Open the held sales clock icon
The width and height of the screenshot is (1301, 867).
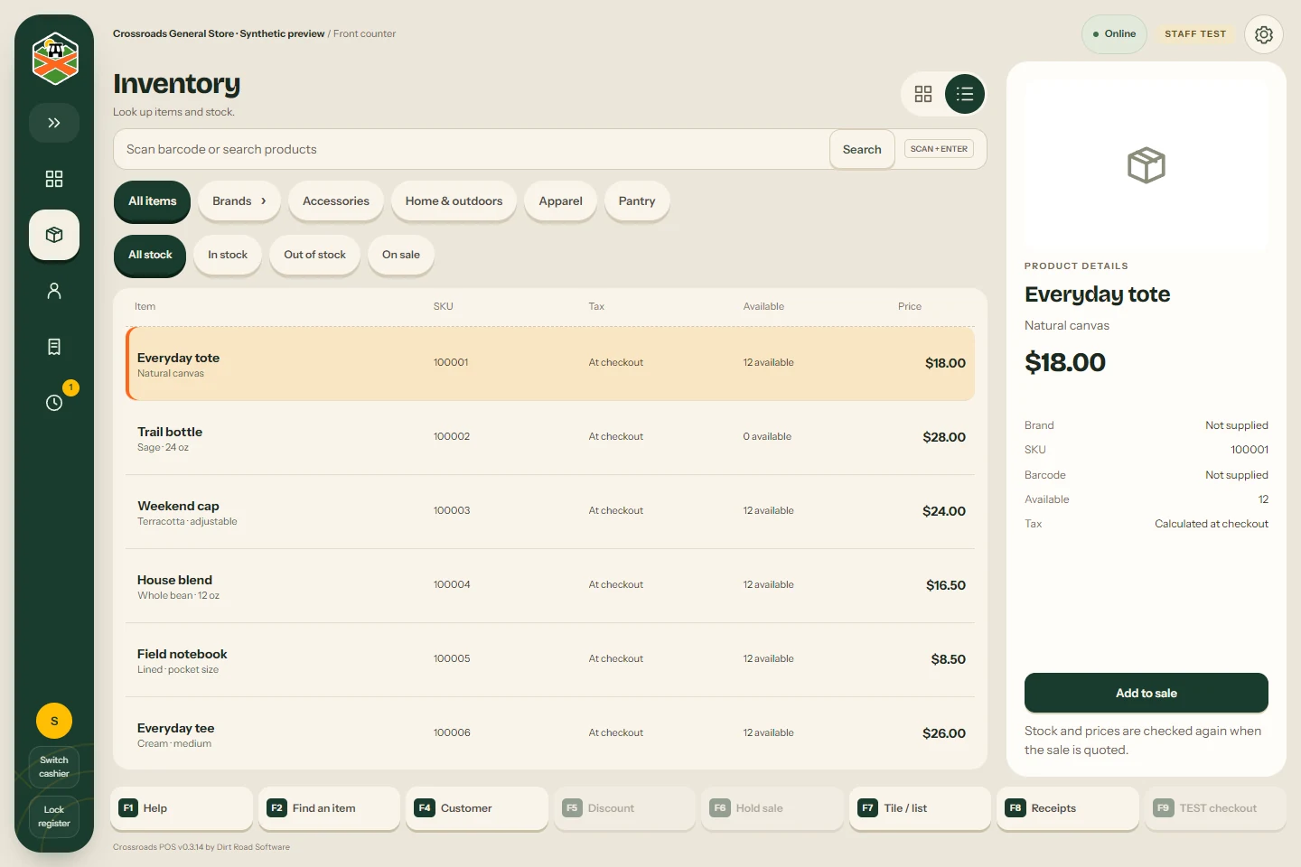click(x=54, y=403)
